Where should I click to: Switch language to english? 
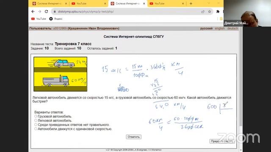tap(220, 28)
